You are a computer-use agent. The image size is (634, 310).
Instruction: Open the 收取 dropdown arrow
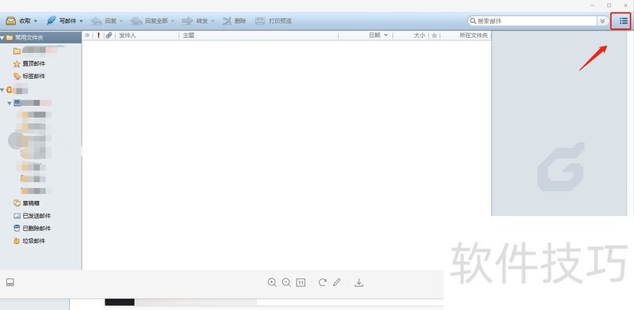(36, 21)
